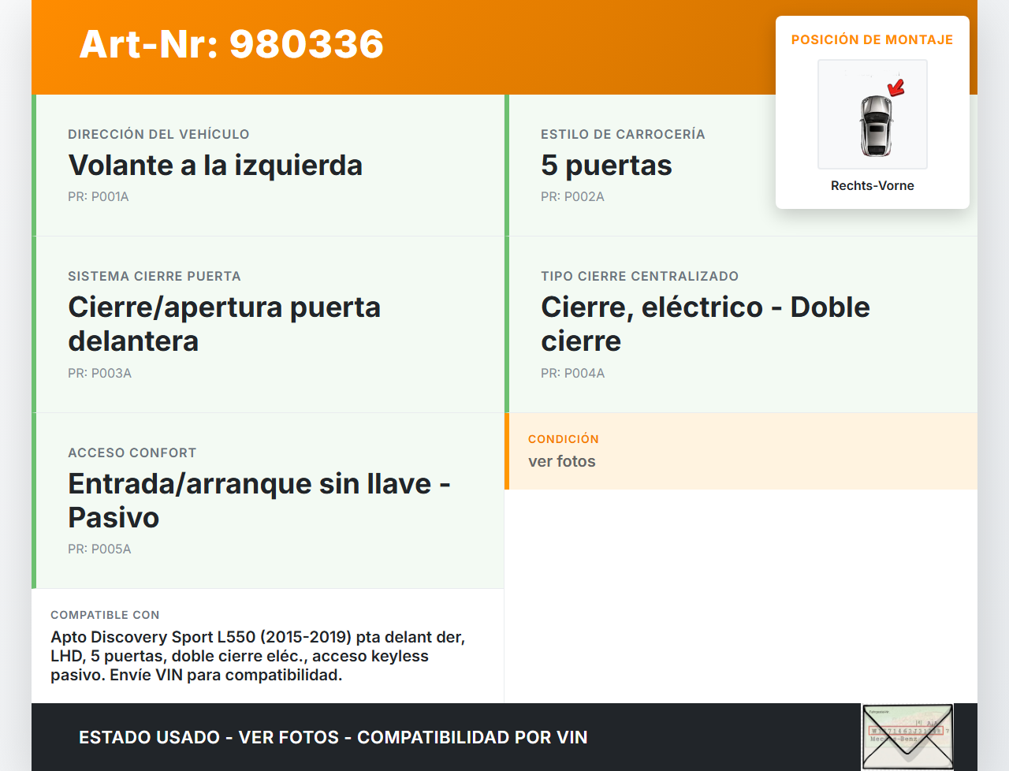Click the PR: P005A code
Screen dimensions: 1009x771
tap(99, 549)
